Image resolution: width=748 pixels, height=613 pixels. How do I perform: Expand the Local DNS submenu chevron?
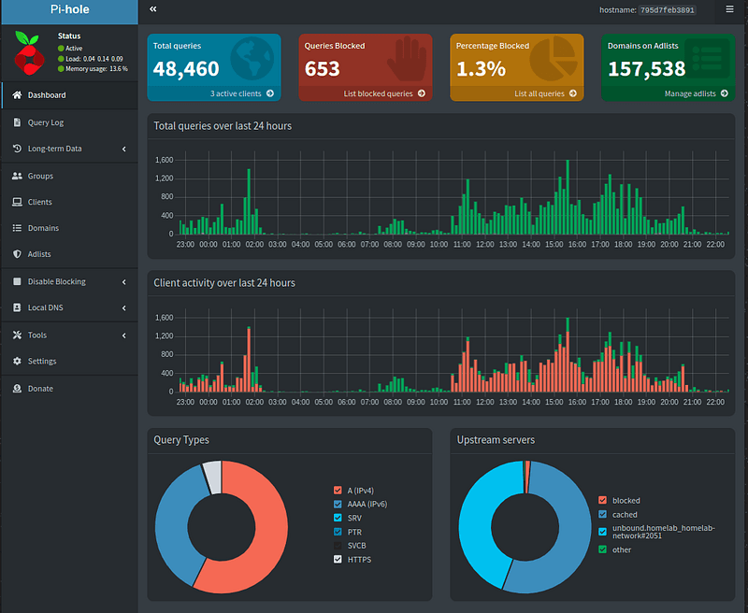(x=124, y=307)
